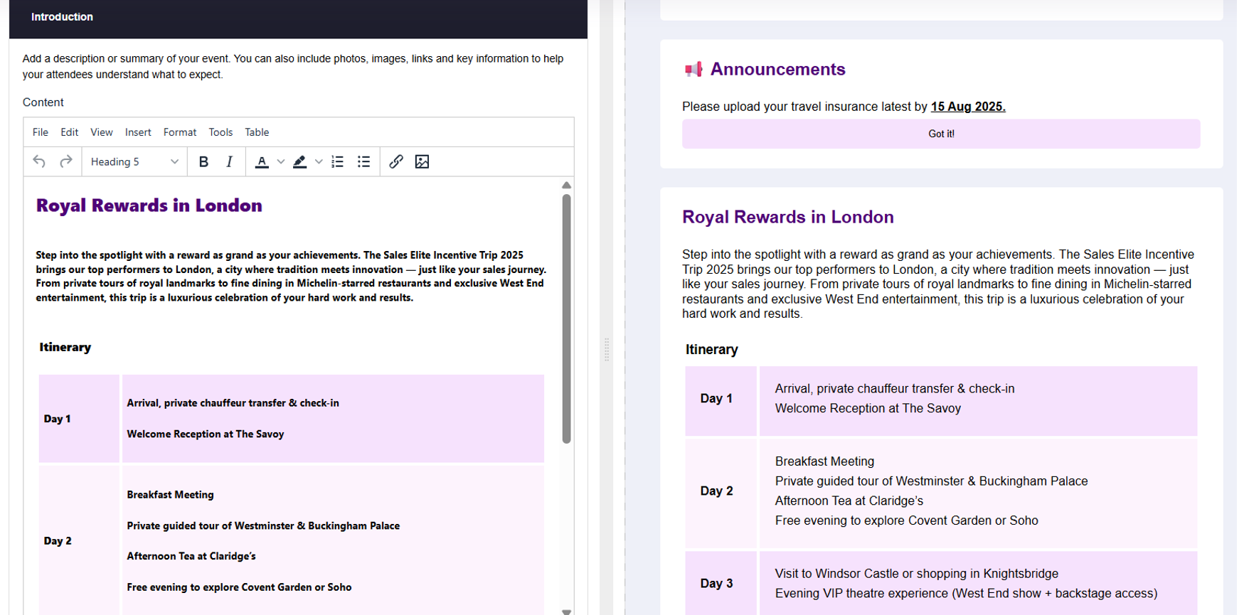Open the Format menu
1249x615 pixels.
(x=179, y=132)
